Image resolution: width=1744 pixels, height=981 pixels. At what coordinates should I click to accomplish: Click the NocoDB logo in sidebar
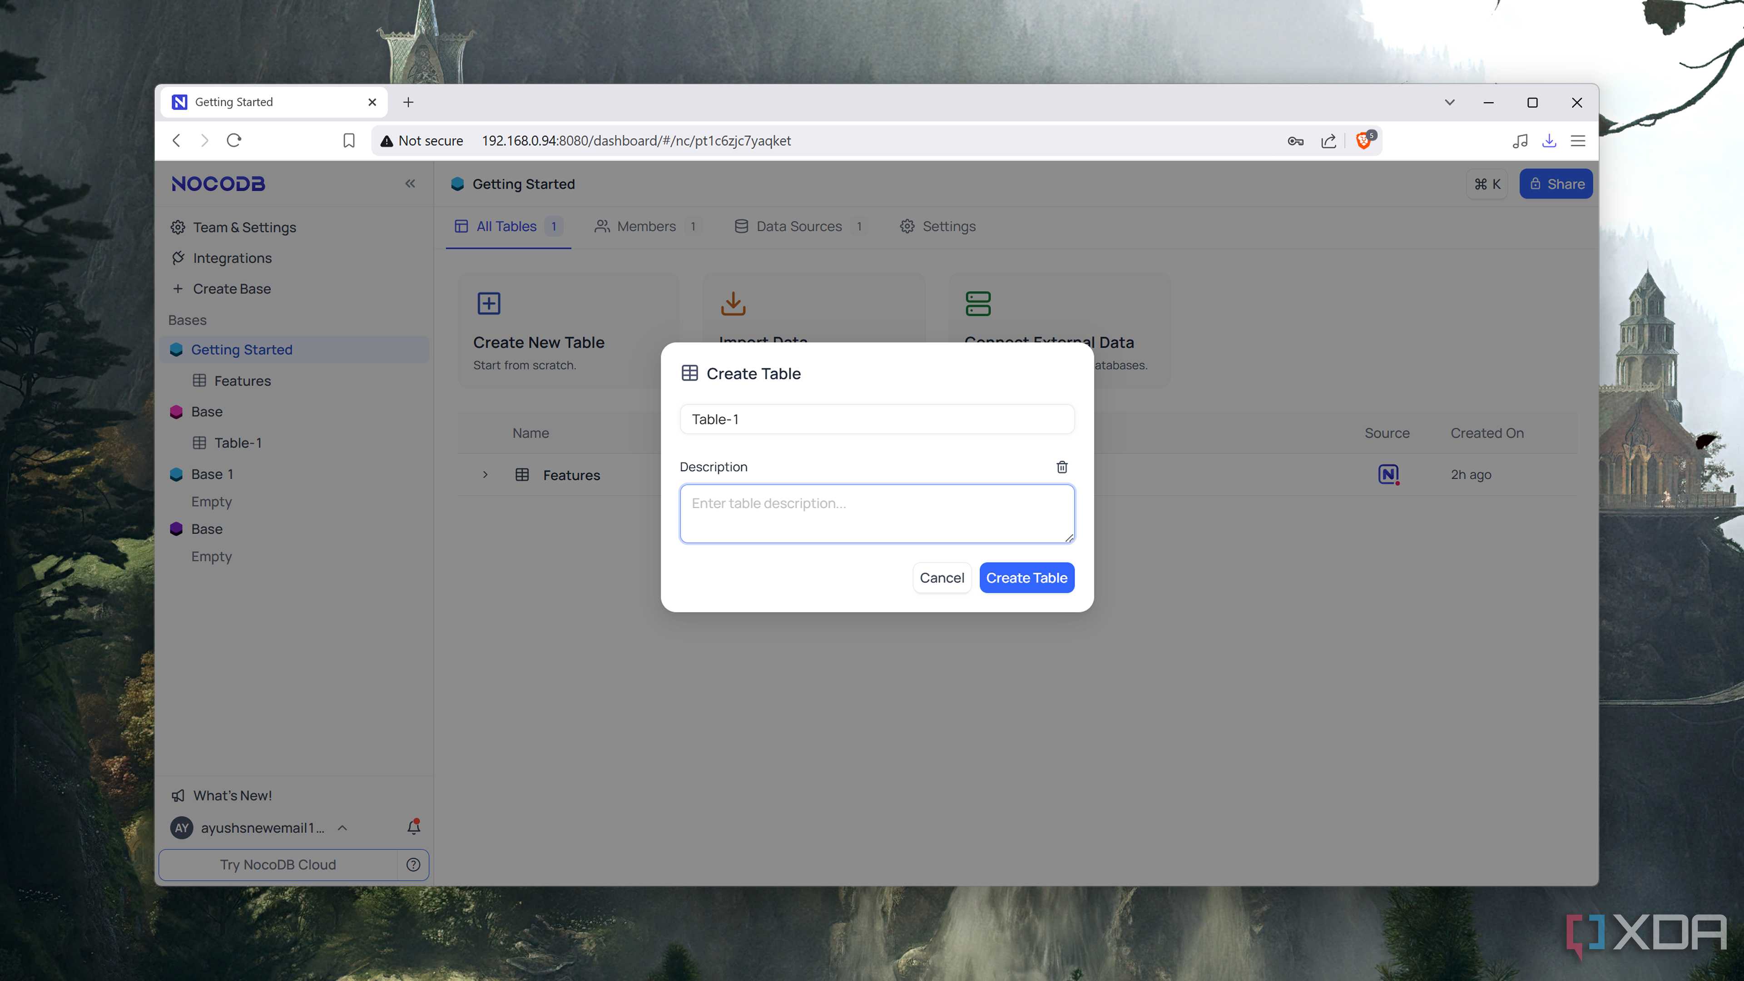click(x=218, y=183)
